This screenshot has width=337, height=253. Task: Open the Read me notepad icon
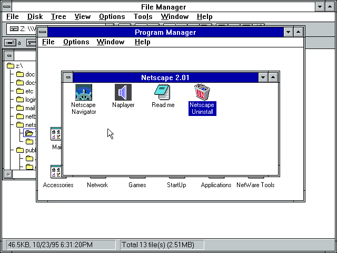click(x=163, y=92)
